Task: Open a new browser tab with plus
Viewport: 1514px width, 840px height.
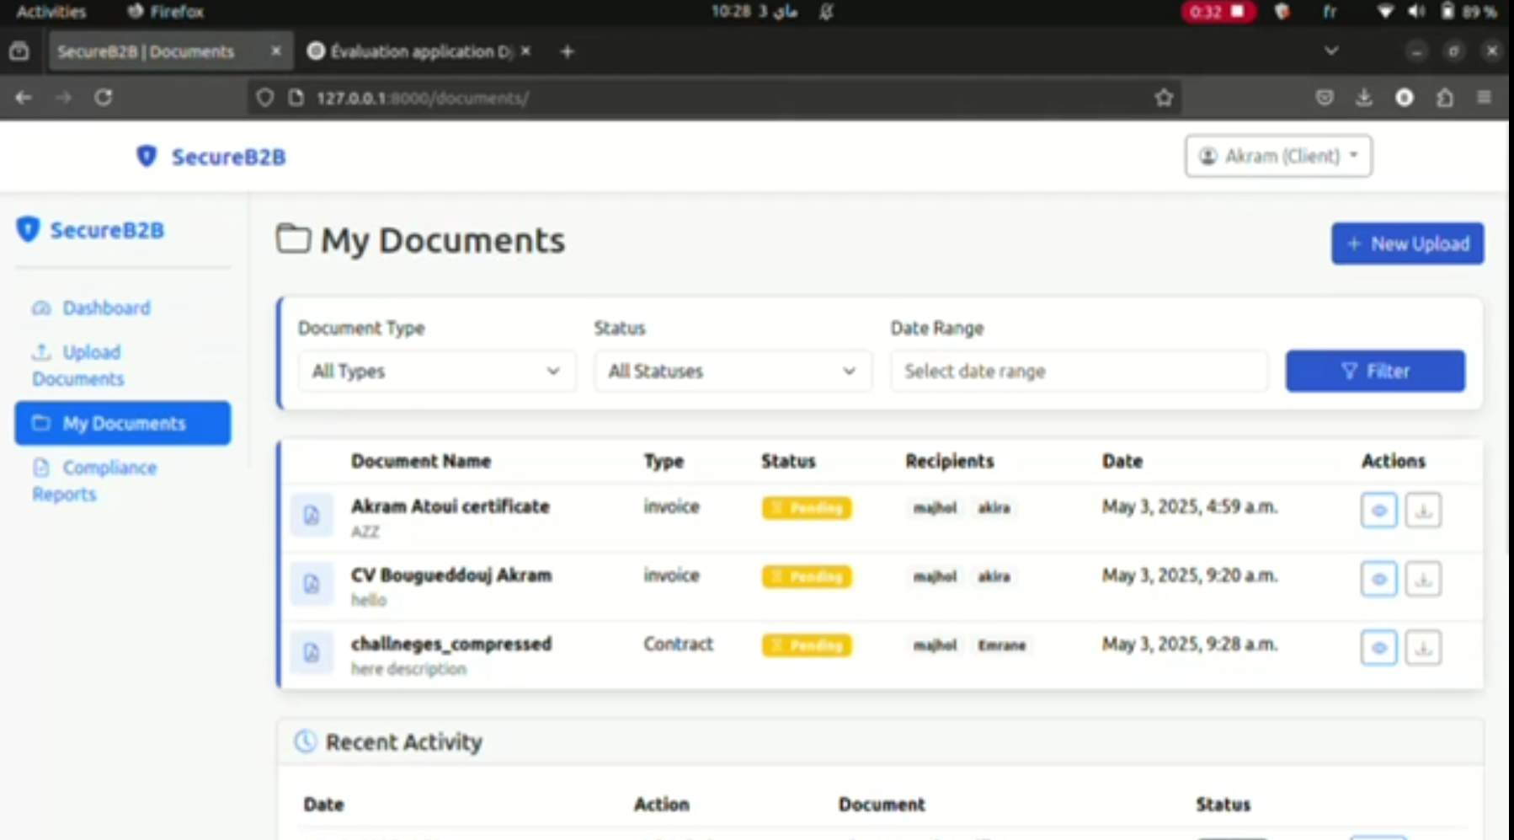Action: pos(567,51)
